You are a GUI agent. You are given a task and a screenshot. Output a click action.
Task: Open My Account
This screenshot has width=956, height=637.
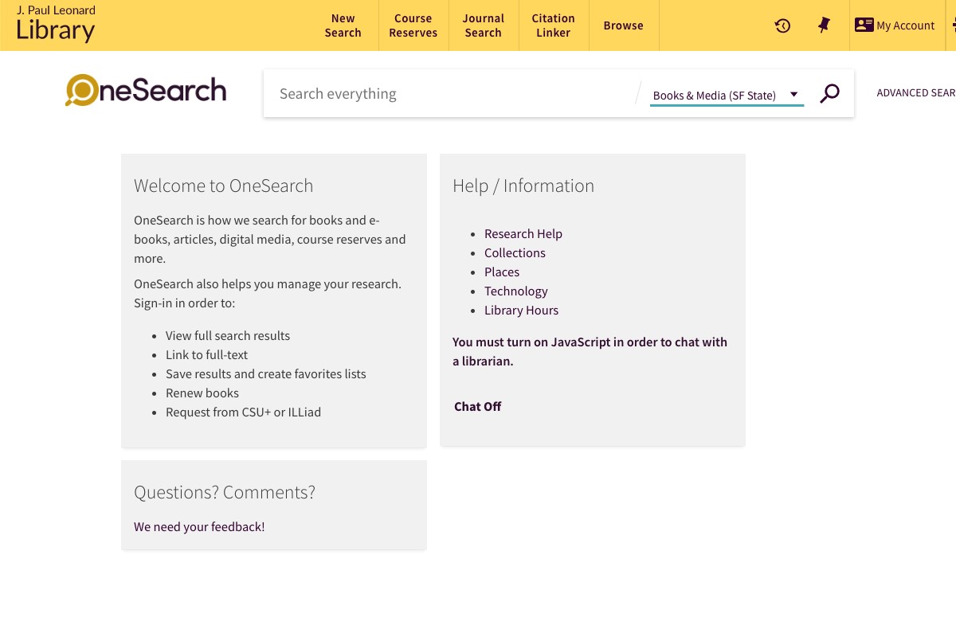[895, 25]
